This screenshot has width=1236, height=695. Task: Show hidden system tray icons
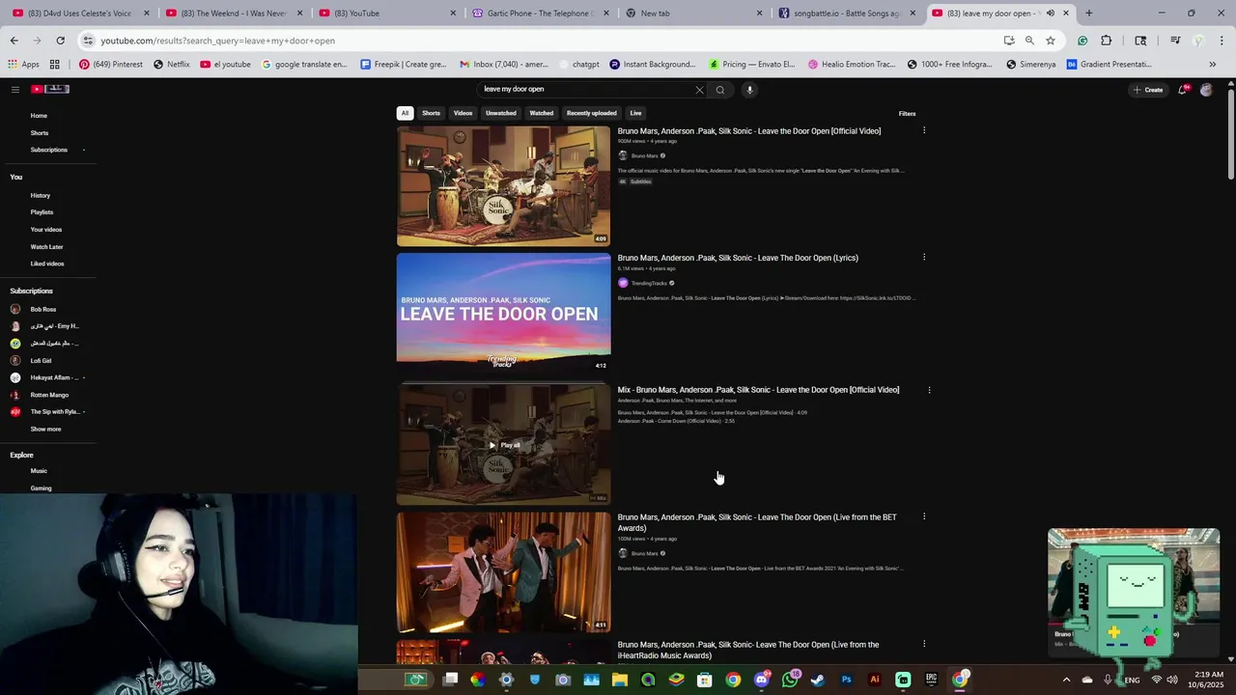point(1066,680)
